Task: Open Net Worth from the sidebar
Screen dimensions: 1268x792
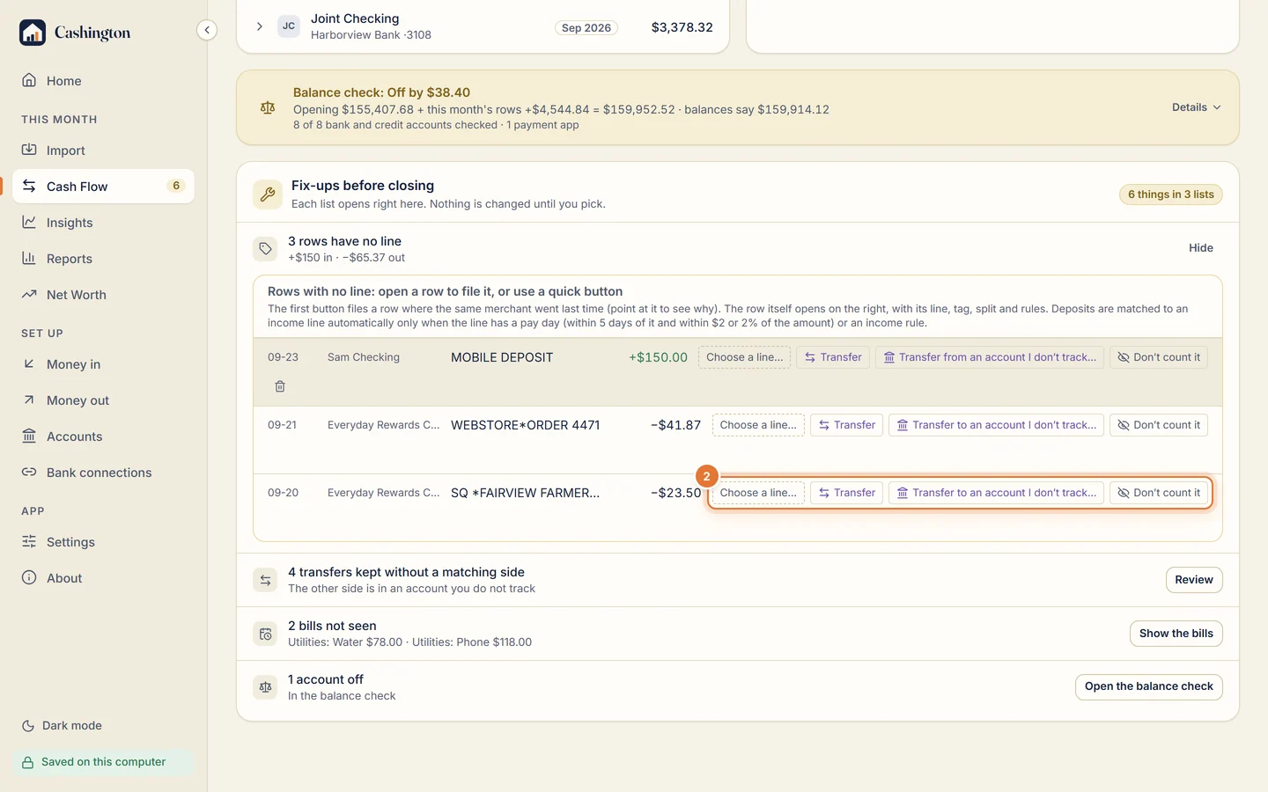Action: click(x=104, y=295)
